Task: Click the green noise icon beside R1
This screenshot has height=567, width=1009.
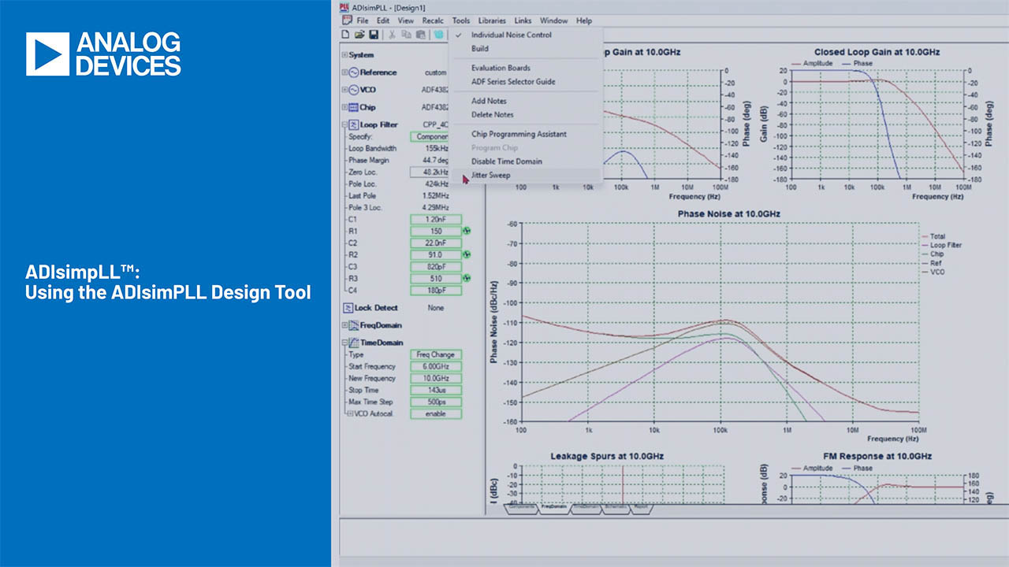Action: 467,232
